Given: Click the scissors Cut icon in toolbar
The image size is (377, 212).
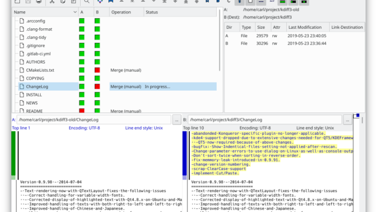Looking at the screenshot, I should (x=52, y=1).
